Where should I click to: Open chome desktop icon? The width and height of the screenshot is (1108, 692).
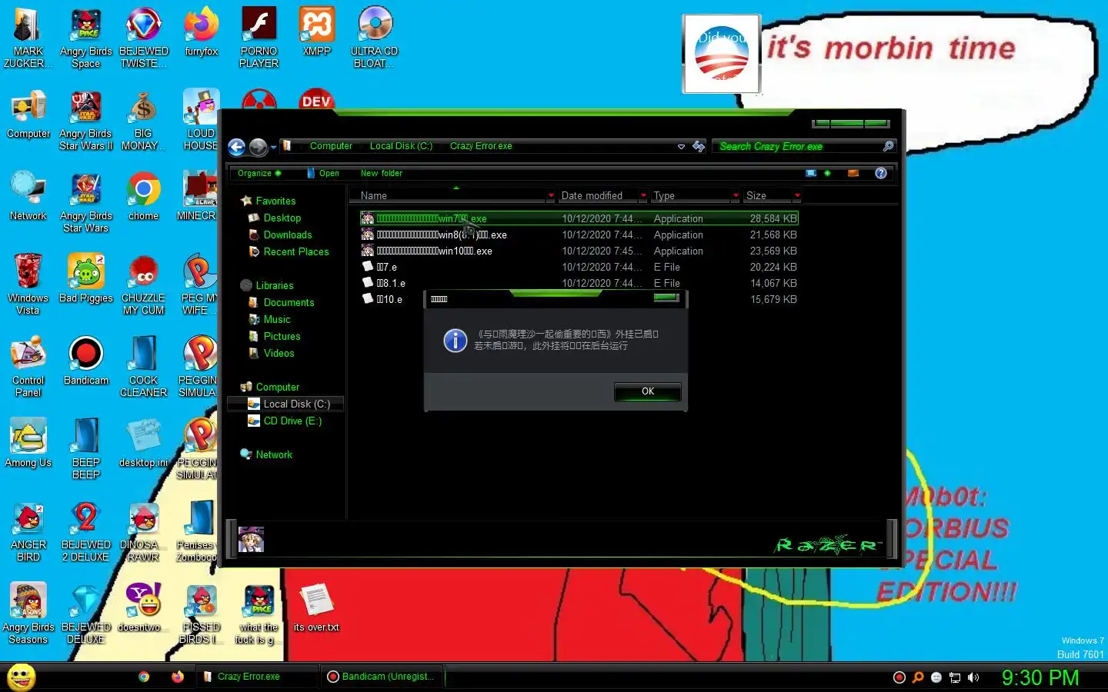click(143, 197)
